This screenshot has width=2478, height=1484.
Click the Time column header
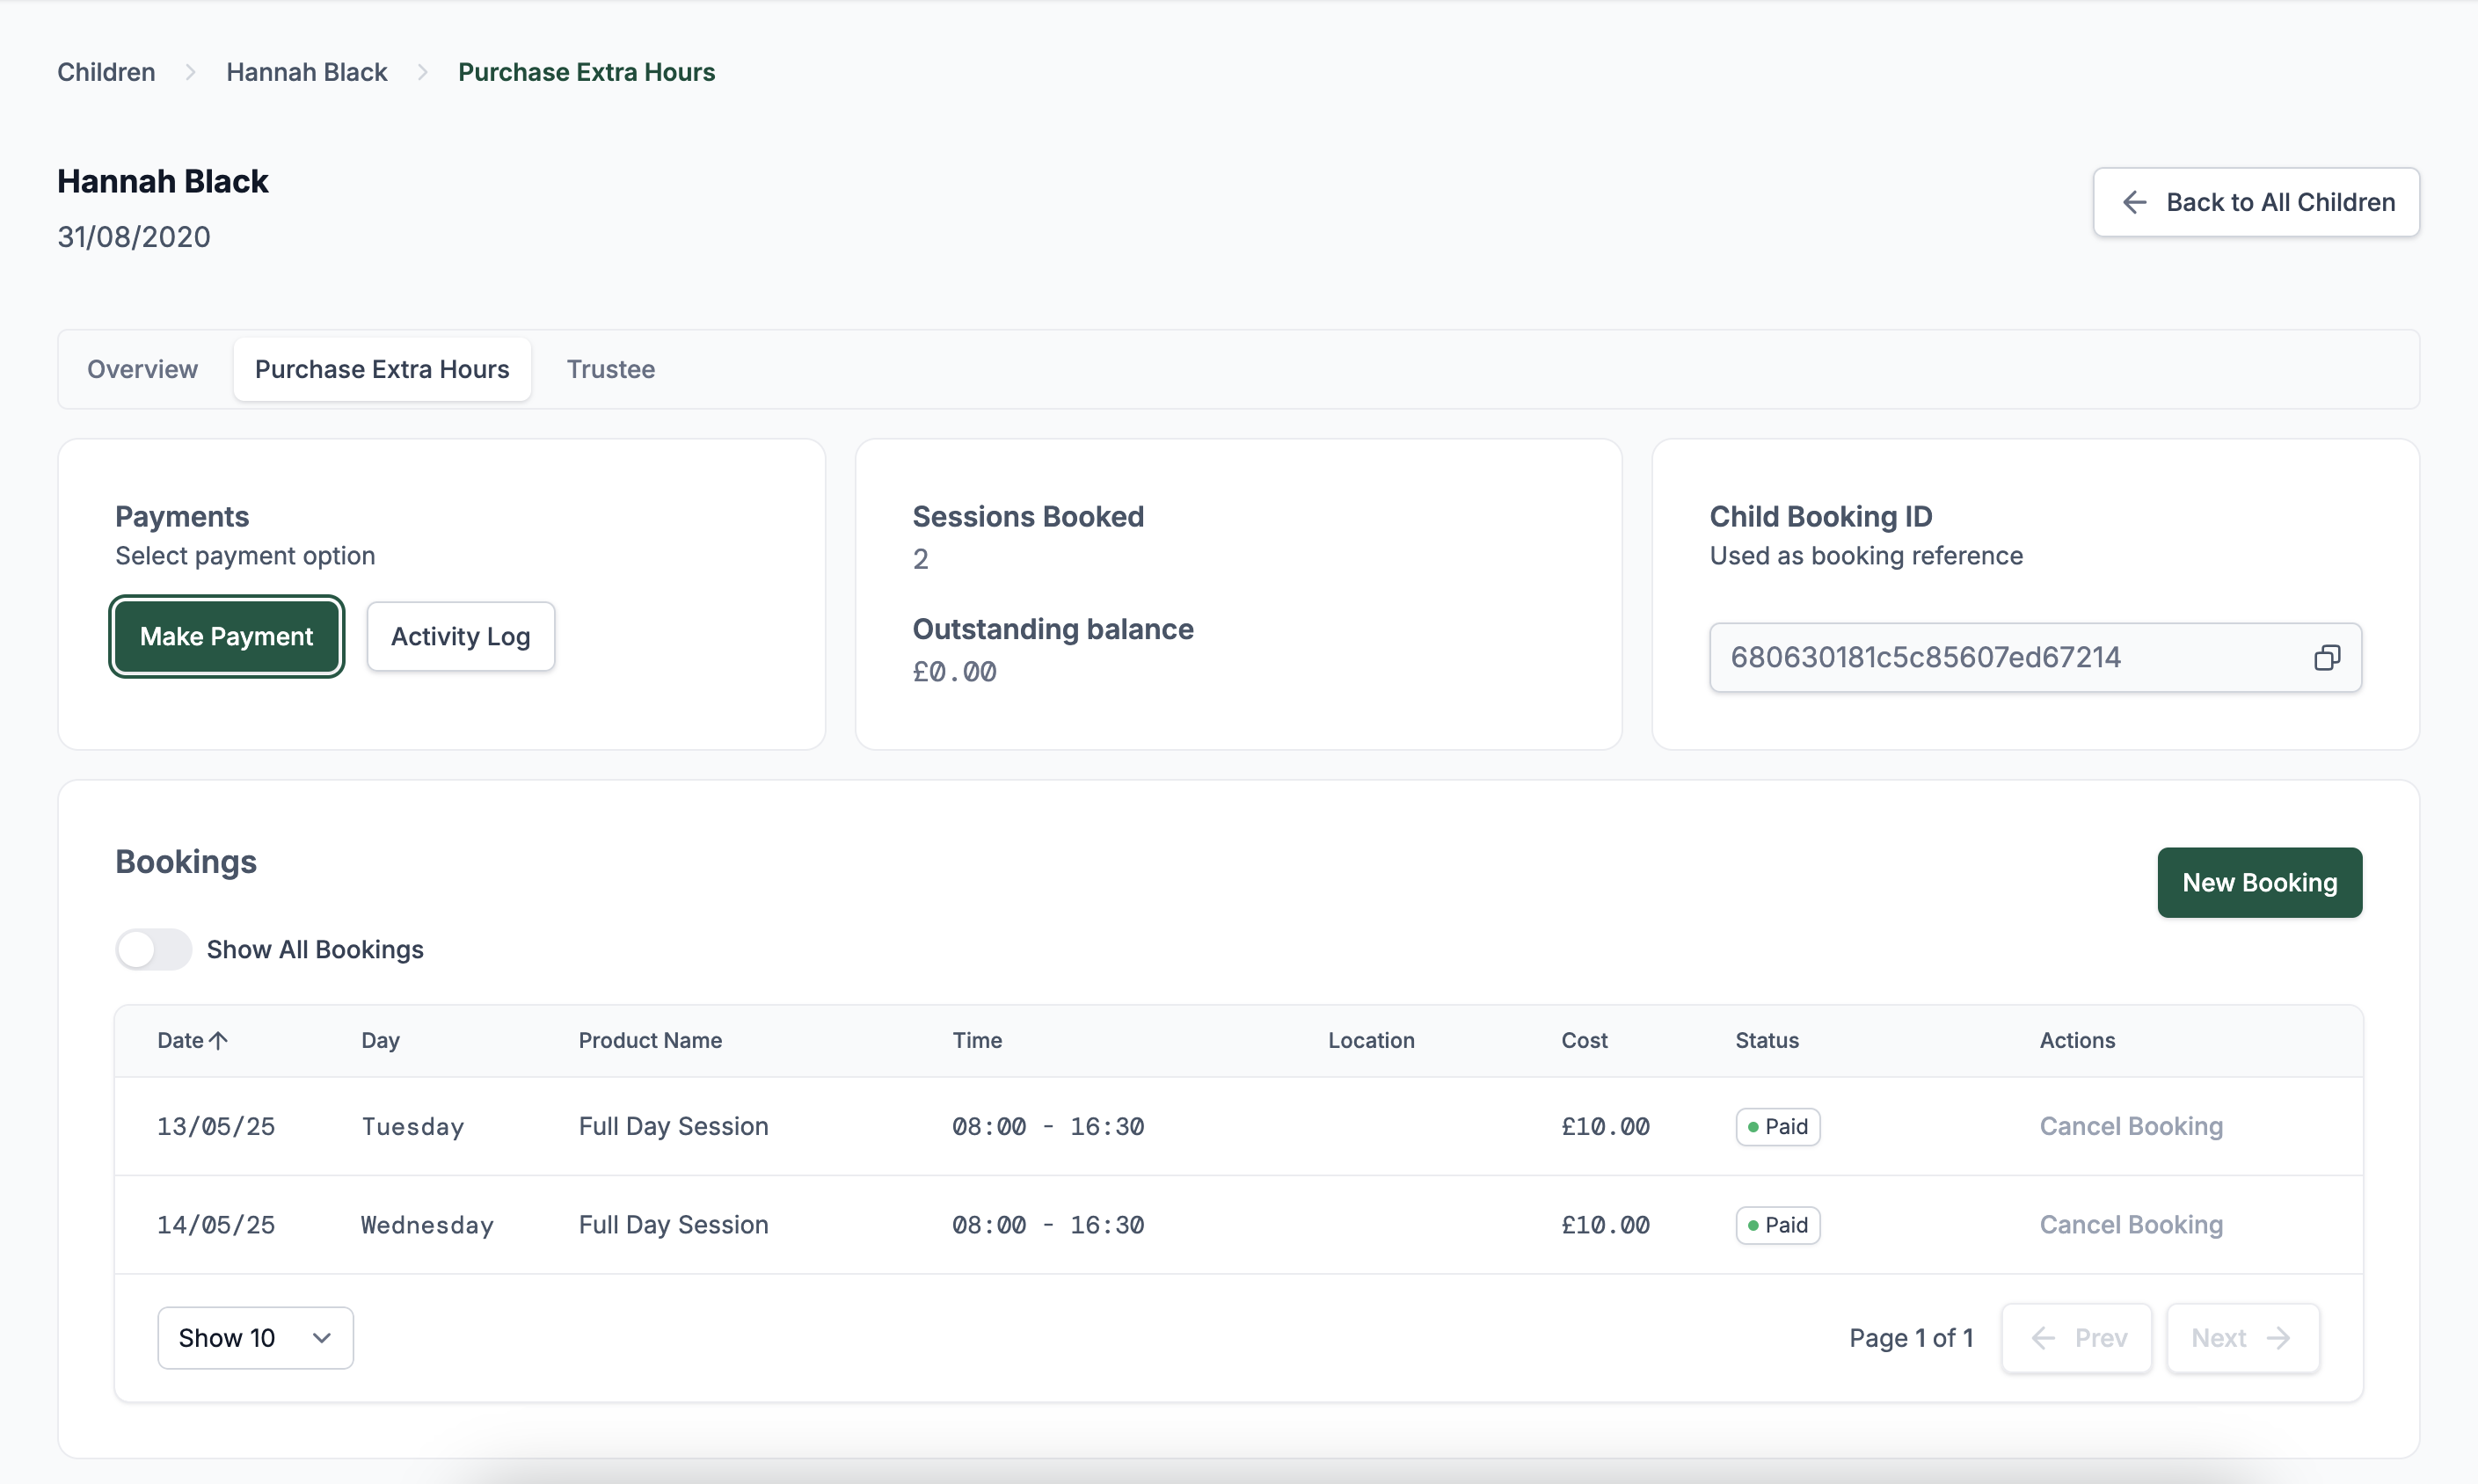[x=977, y=1040]
